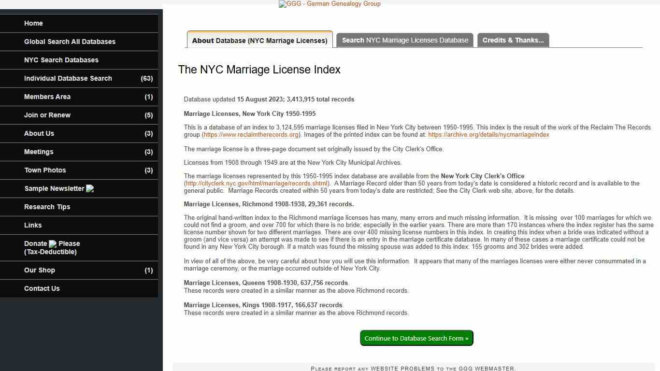Click Research Tips in the sidebar

[47, 207]
